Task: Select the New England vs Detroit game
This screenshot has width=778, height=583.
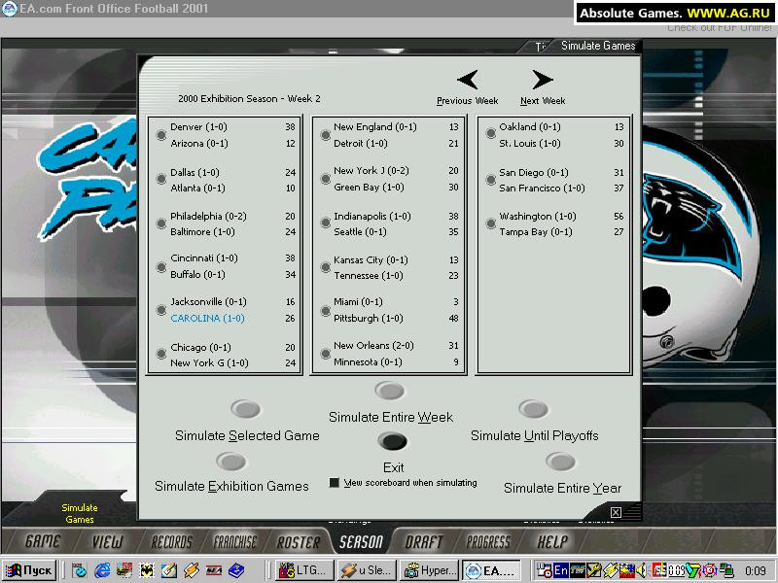Action: [326, 135]
